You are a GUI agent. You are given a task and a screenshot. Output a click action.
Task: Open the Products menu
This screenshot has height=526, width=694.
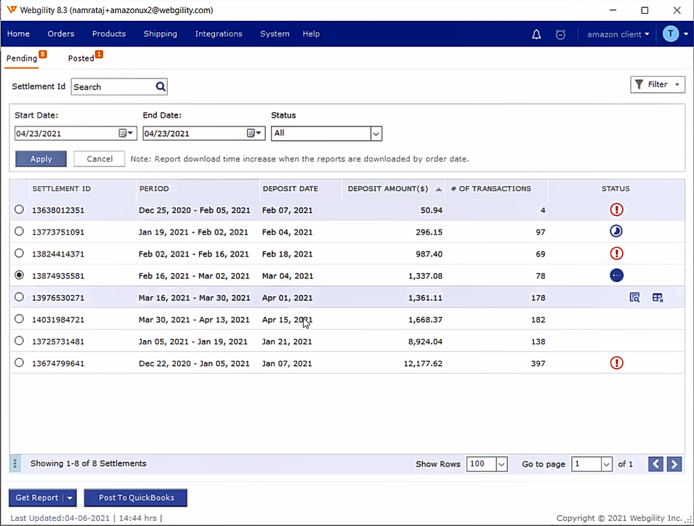pyautogui.click(x=109, y=34)
